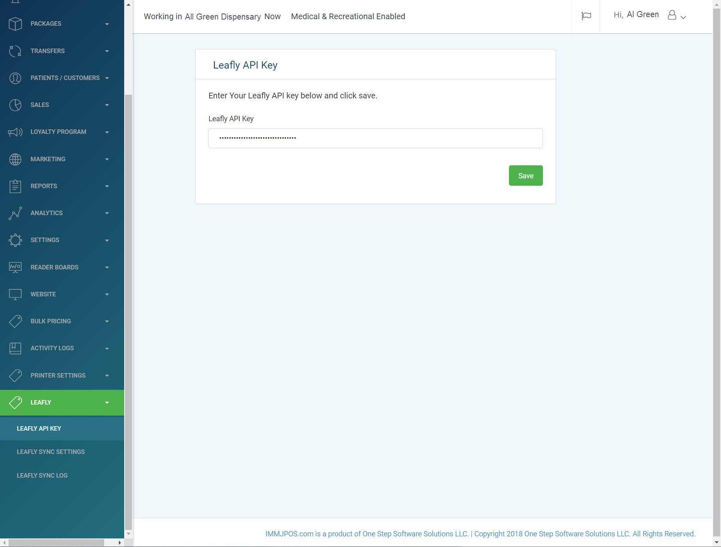This screenshot has height=547, width=721.
Task: Click the Activity Logs book icon
Action: coord(15,348)
